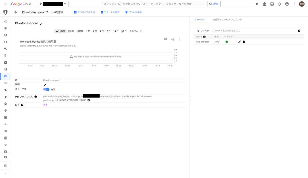Click the Google Cloud logo
308x178 pixels.
click(21, 4)
